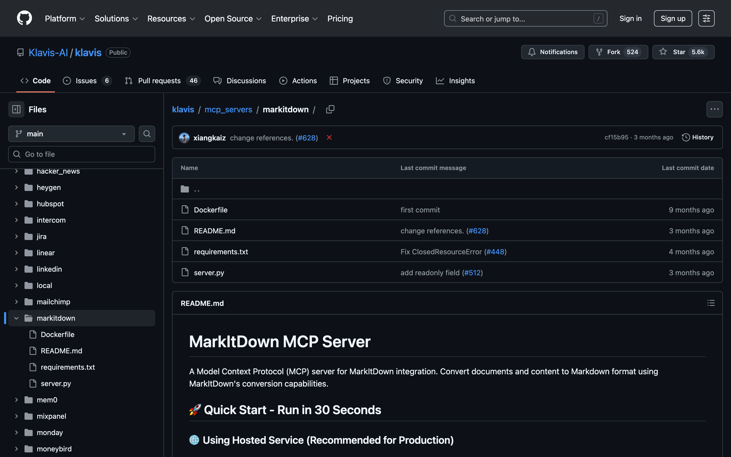This screenshot has width=731, height=457.
Task: Click the xiangkaiz avatar image
Action: [x=184, y=138]
